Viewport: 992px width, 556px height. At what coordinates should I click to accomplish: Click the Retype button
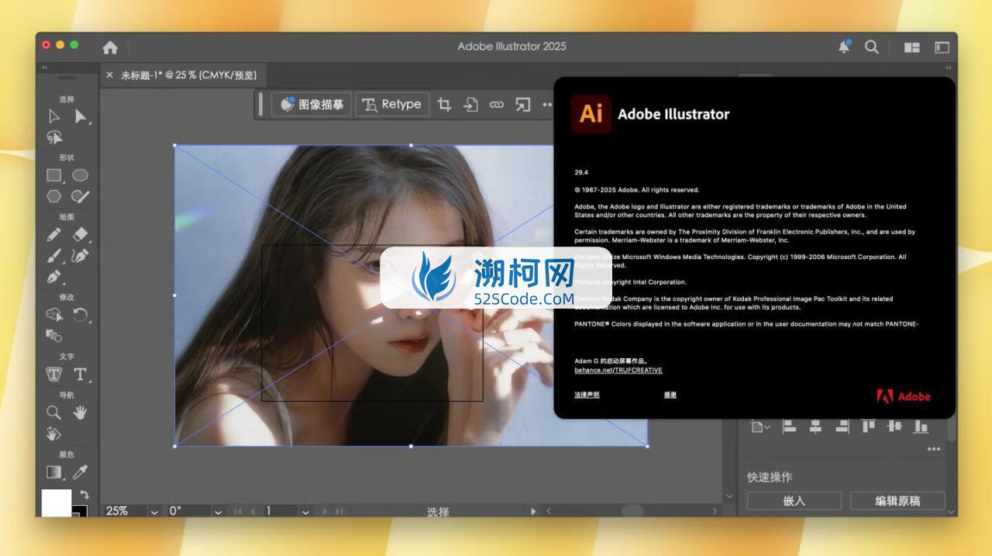[392, 105]
